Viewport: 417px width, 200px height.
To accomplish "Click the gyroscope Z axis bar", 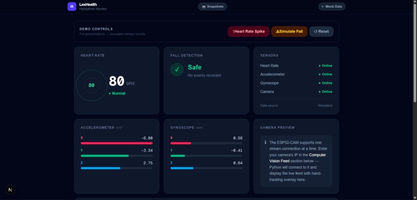I will pos(206,168).
